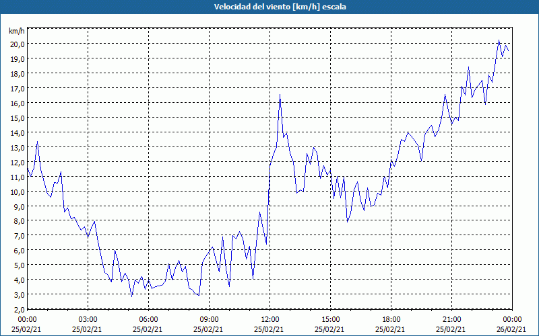Viewport: 539px width, 336px height.
Task: Click the '18:00' time label
Action: (391, 320)
